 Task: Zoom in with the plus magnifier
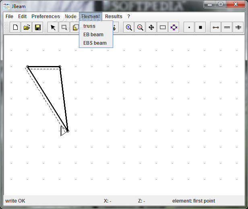tap(129, 27)
